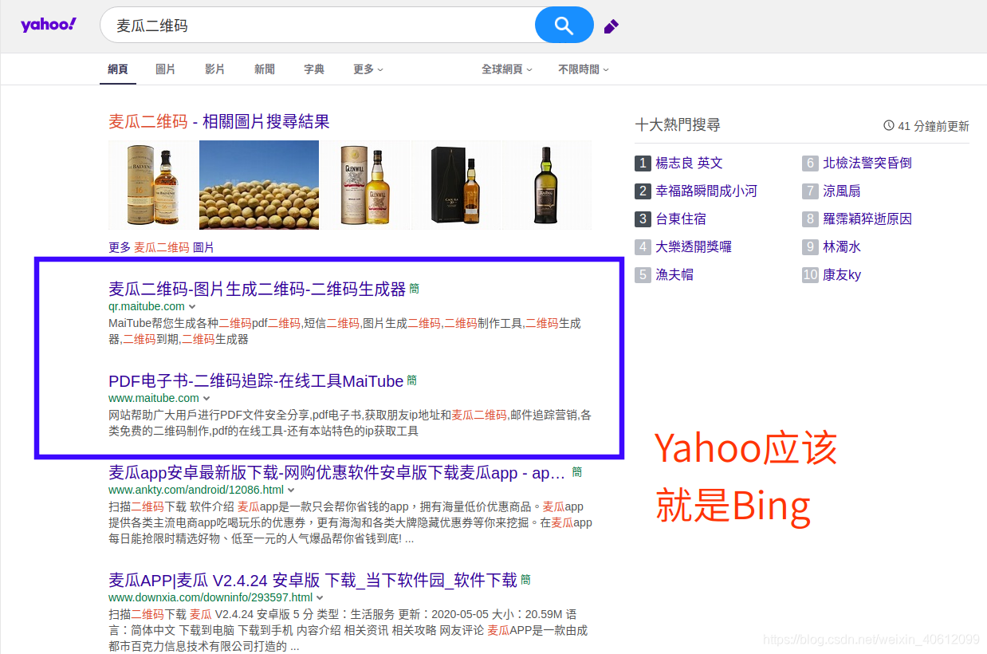Click the 41 分鐘前更新 text
This screenshot has height=654, width=987.
click(x=934, y=126)
